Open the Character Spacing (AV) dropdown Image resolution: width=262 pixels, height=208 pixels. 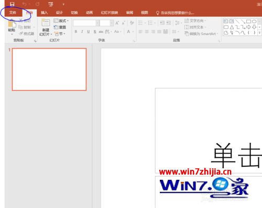[108, 31]
